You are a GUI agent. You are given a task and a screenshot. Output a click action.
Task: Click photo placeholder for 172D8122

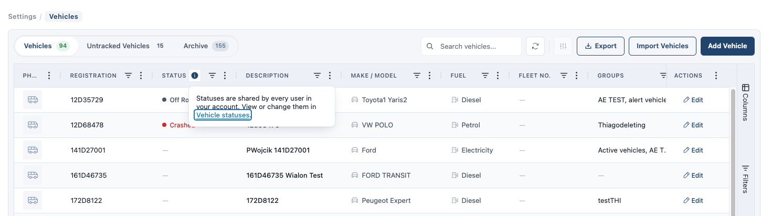click(33, 200)
